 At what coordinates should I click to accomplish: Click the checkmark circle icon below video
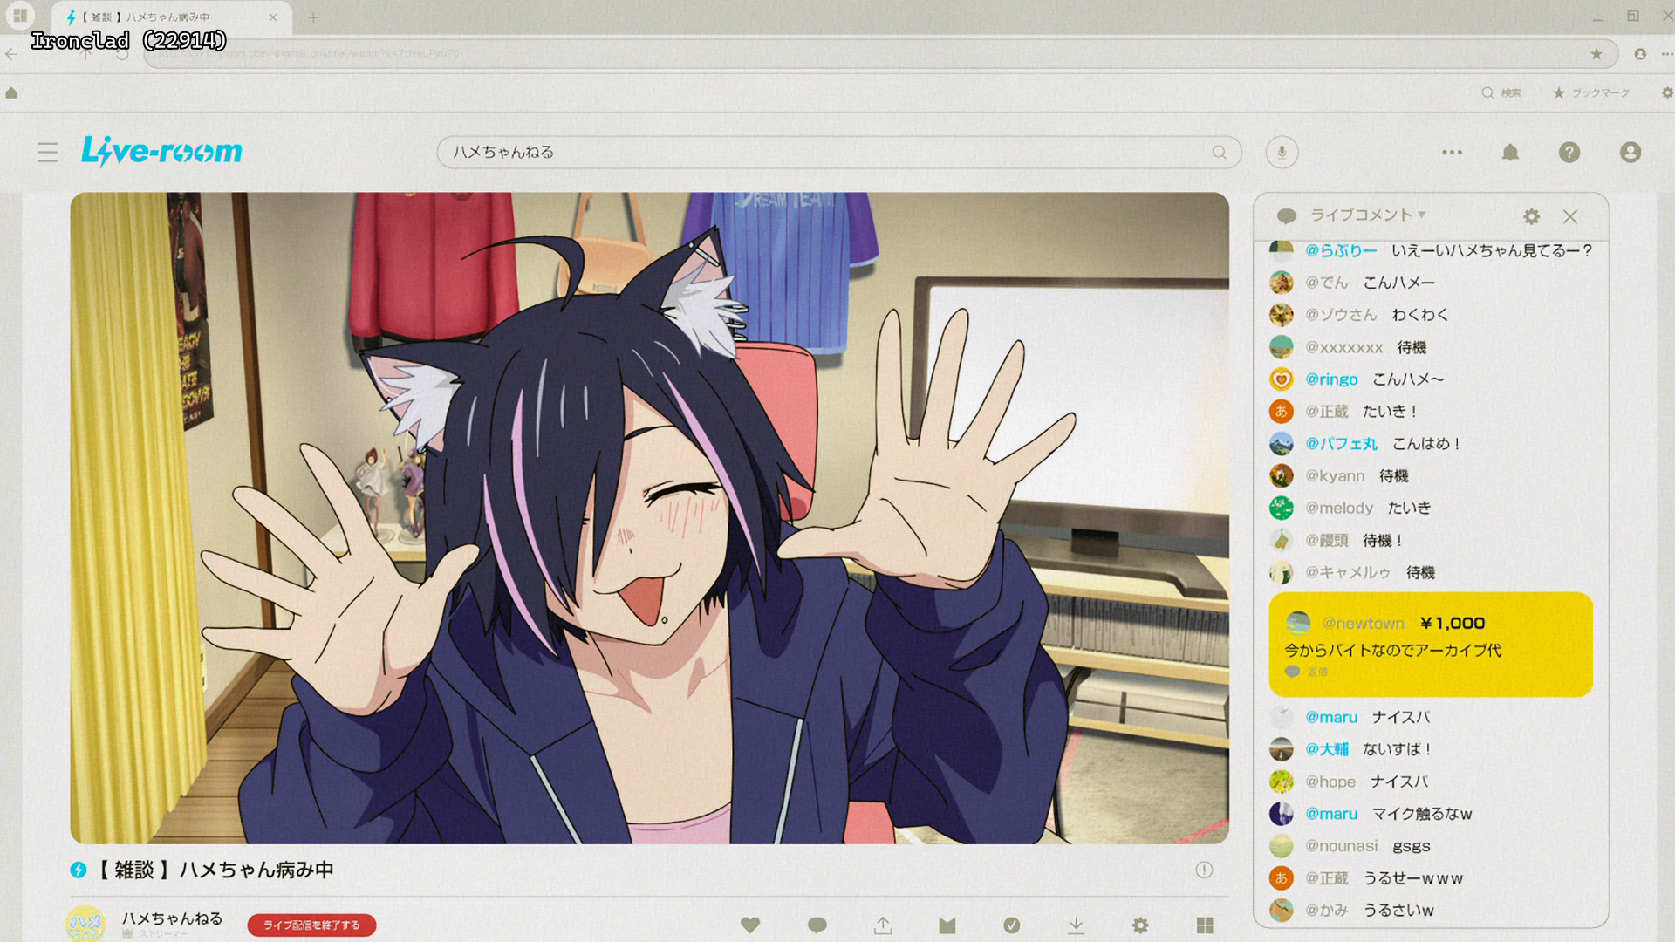1012,925
